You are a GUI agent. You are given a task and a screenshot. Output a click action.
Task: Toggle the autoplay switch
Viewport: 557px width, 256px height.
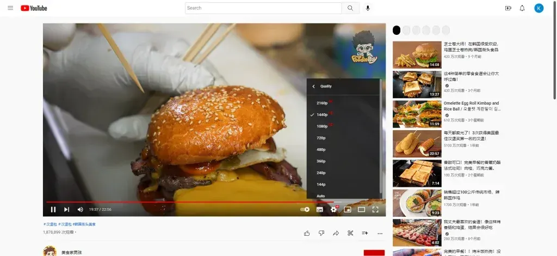coord(305,209)
